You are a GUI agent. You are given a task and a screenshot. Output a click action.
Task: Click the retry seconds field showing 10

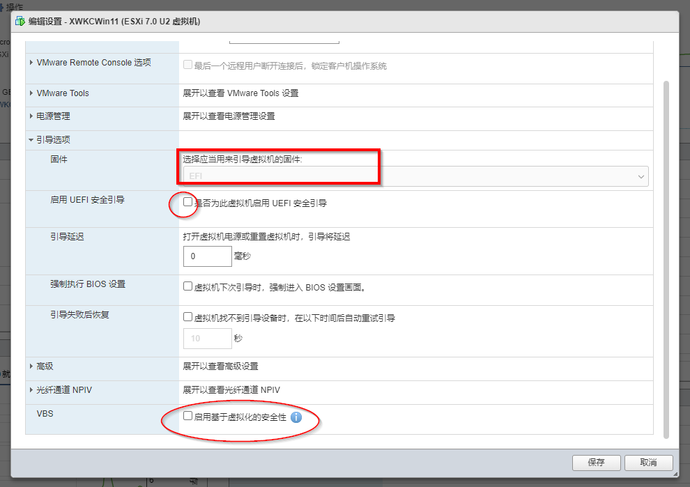[x=207, y=339]
